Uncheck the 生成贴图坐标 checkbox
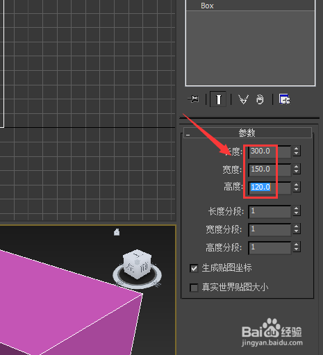The width and height of the screenshot is (323, 355). 194,268
